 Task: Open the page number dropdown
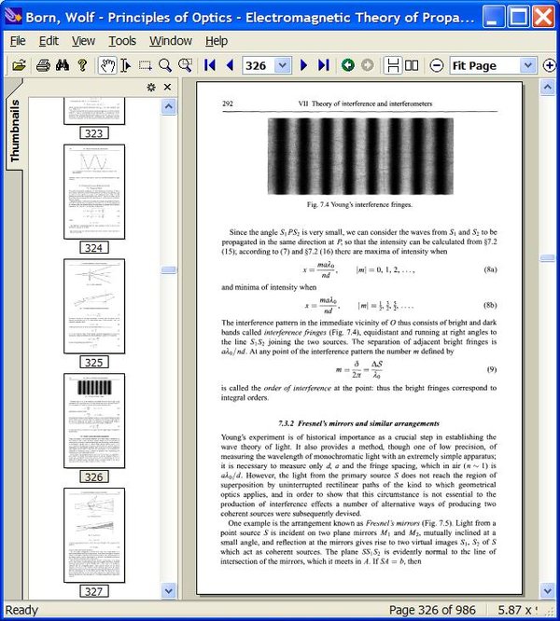point(283,65)
